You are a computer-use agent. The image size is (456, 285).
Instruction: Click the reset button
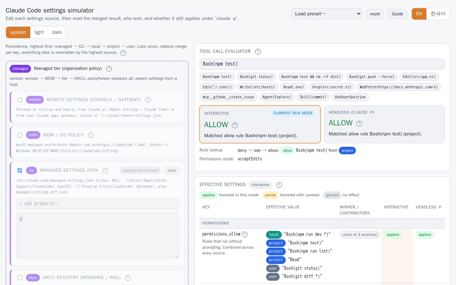point(375,14)
